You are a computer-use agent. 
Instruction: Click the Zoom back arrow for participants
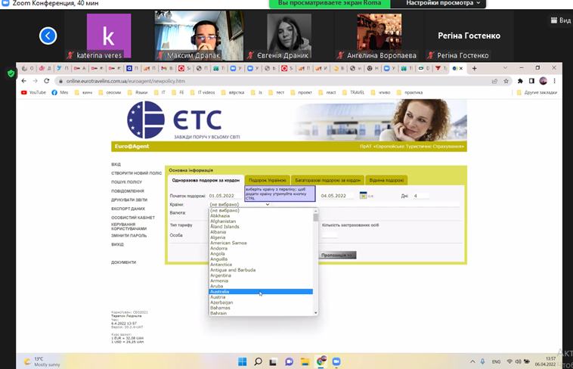coord(48,35)
